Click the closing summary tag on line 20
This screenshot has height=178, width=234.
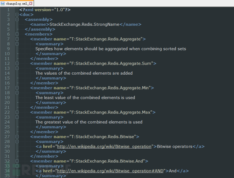pyautogui.click(x=51, y=103)
